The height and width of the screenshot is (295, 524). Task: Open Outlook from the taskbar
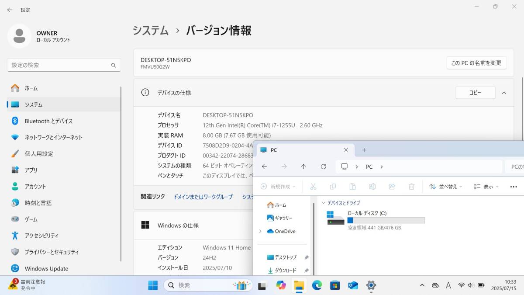pyautogui.click(x=353, y=285)
